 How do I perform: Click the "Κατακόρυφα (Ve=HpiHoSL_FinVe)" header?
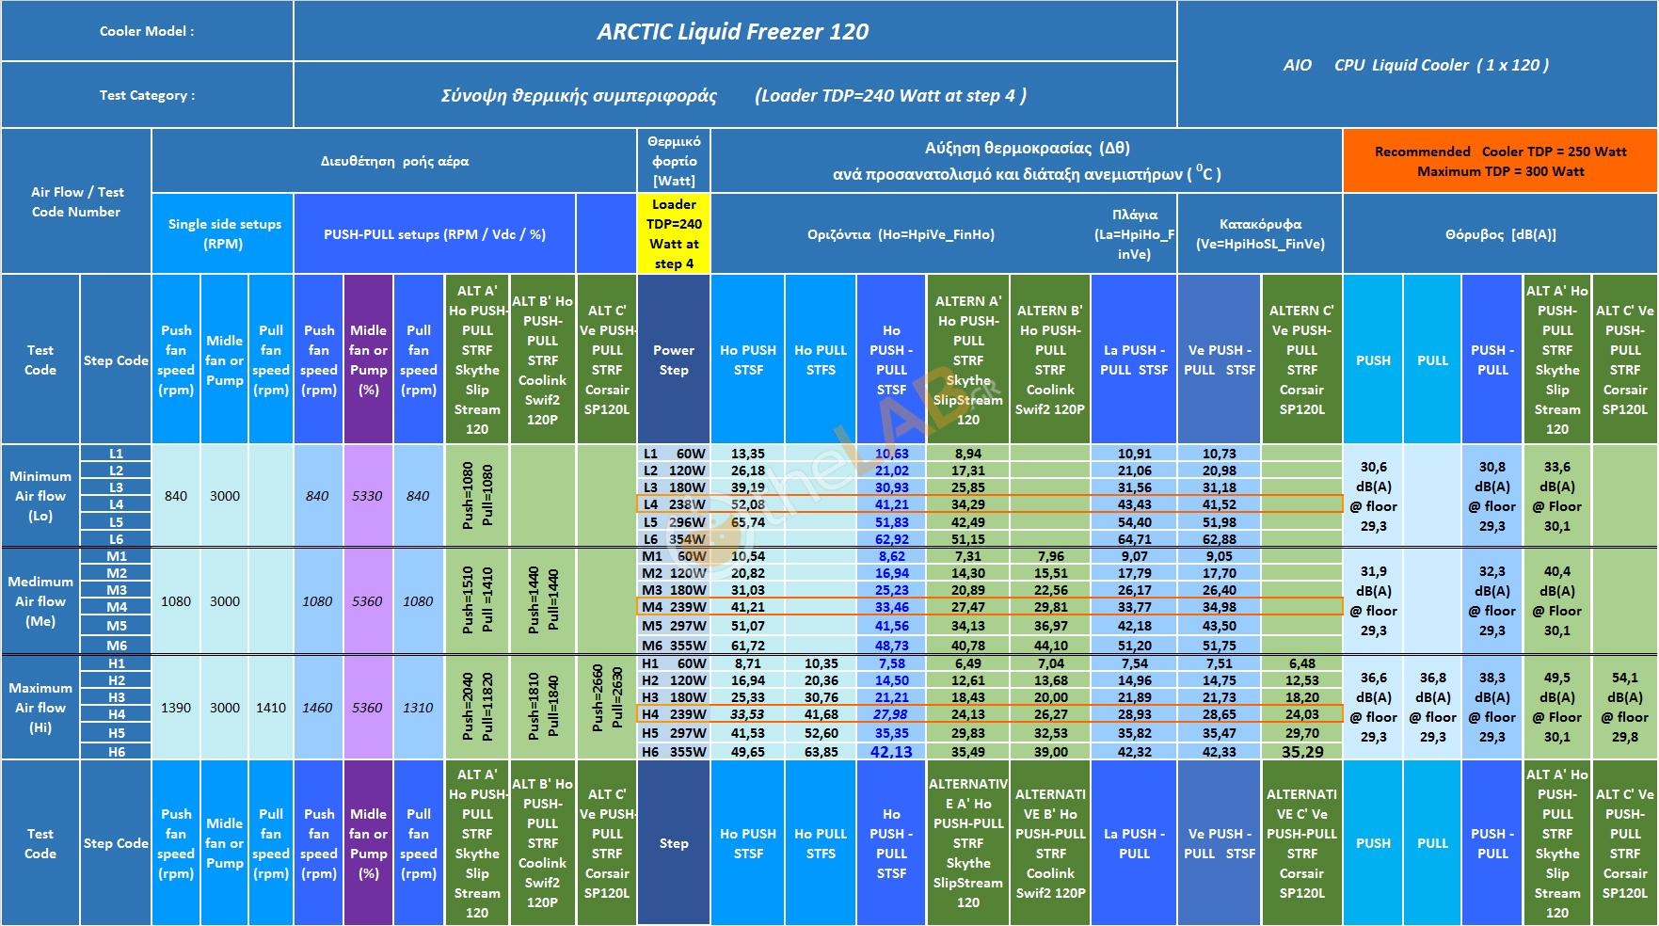coord(1260,233)
